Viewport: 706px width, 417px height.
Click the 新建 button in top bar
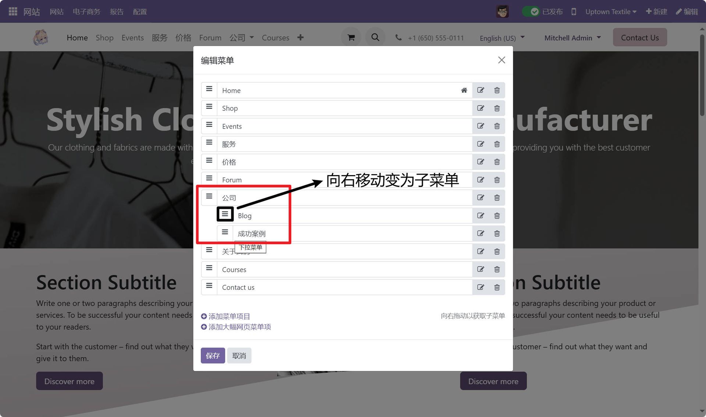click(x=656, y=12)
